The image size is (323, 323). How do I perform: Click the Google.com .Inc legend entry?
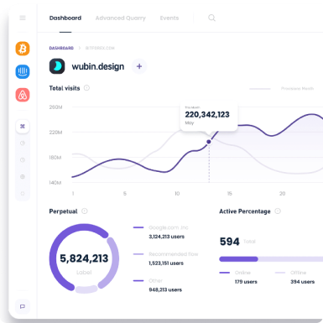[x=169, y=227]
